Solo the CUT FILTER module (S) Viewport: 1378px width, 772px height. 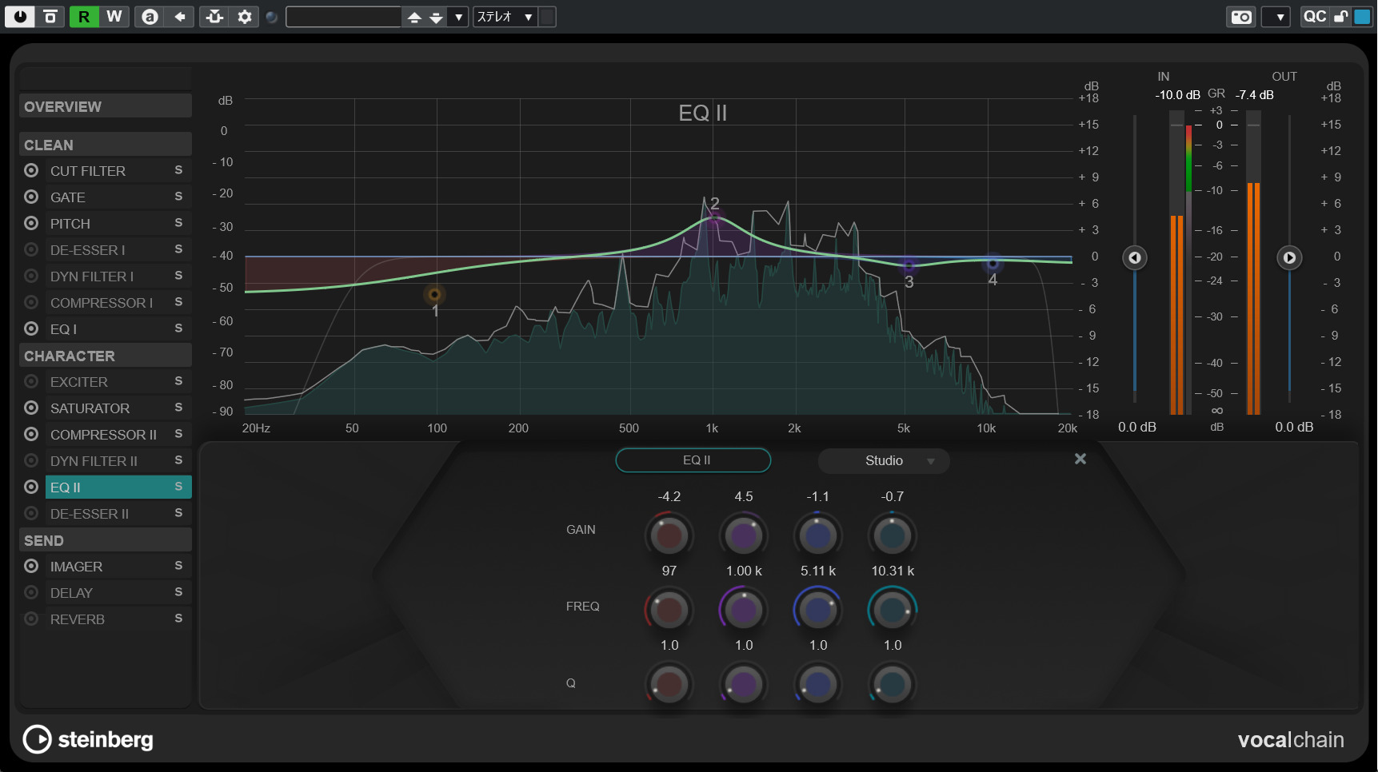pos(178,170)
